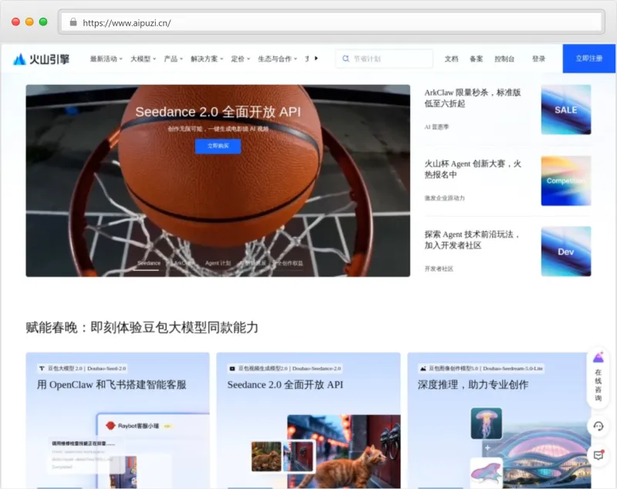Click the Doubao-Seedance-2.0 video tag icon

point(232,369)
